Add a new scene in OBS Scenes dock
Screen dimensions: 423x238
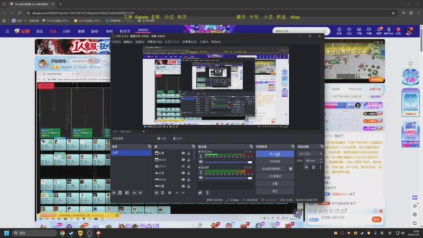[x=114, y=193]
